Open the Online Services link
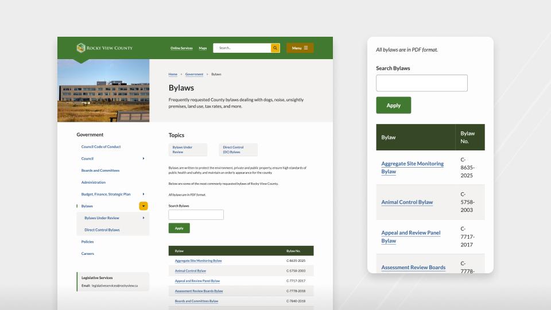 point(181,48)
